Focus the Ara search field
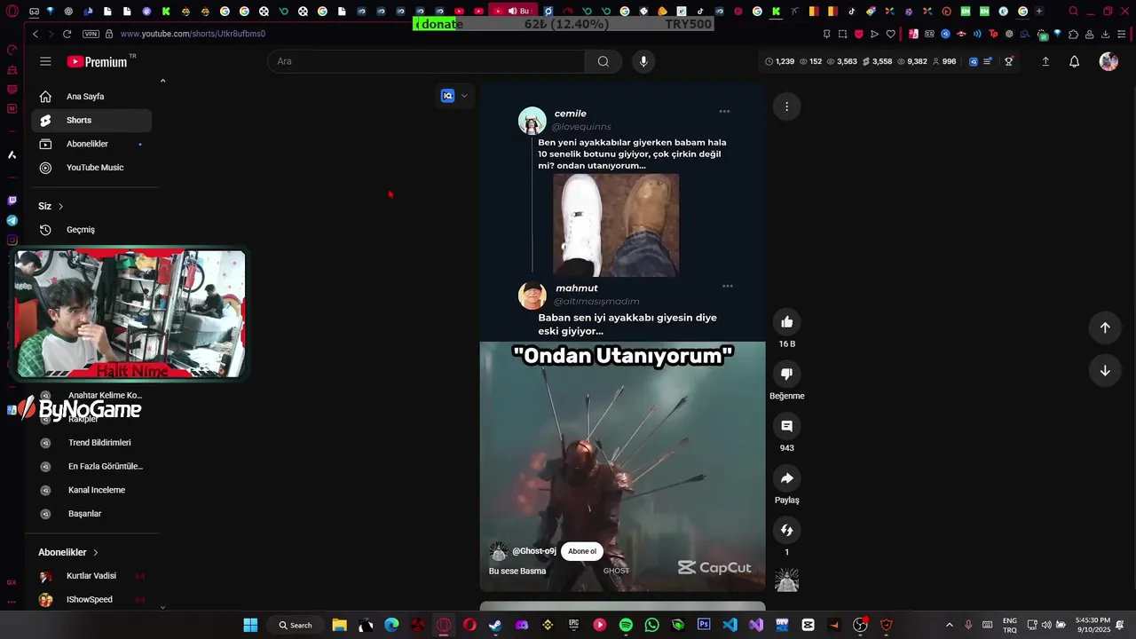The width and height of the screenshot is (1136, 639). [426, 61]
